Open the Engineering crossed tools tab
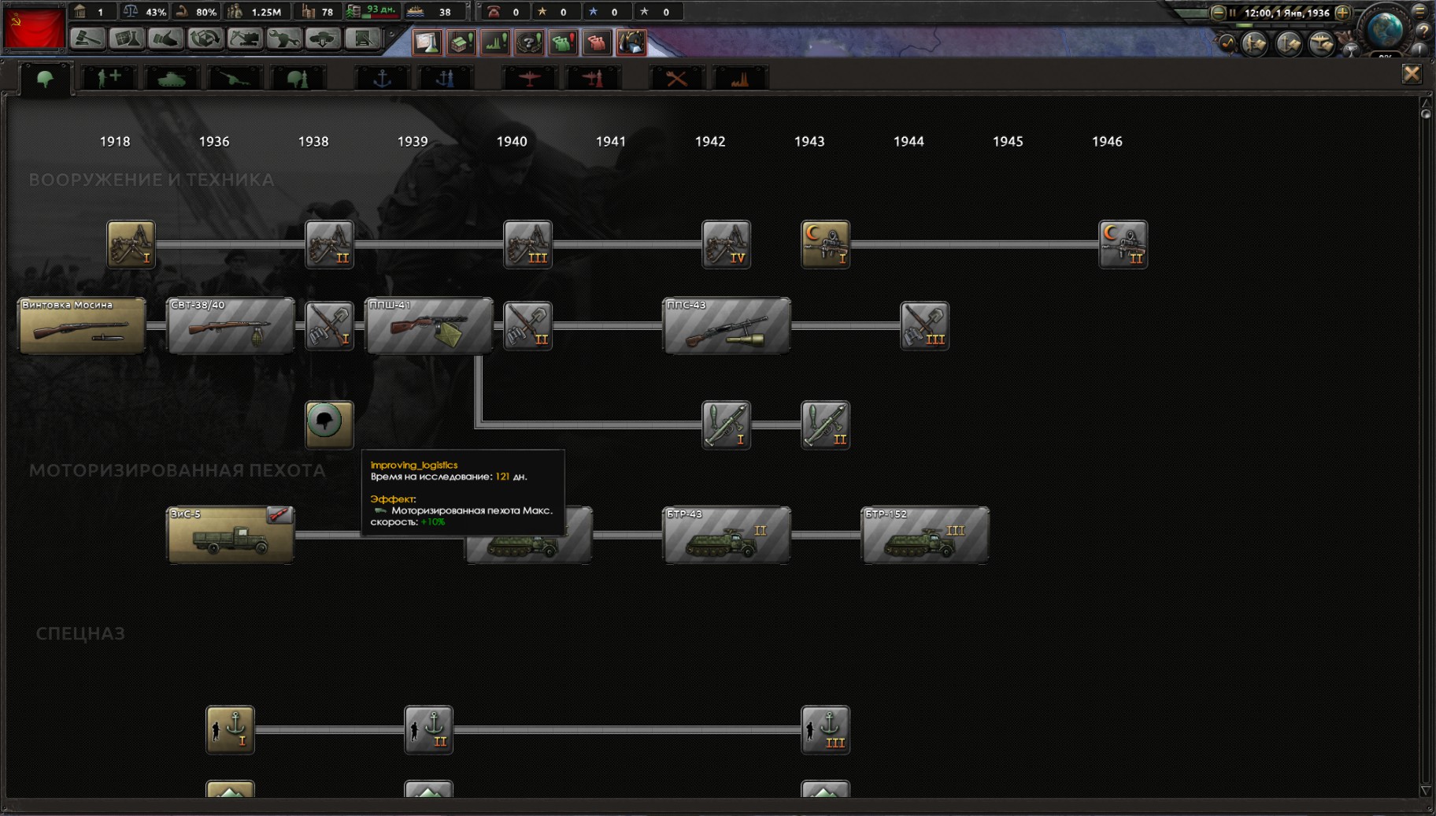Screen dimensions: 1436x816 pos(677,79)
